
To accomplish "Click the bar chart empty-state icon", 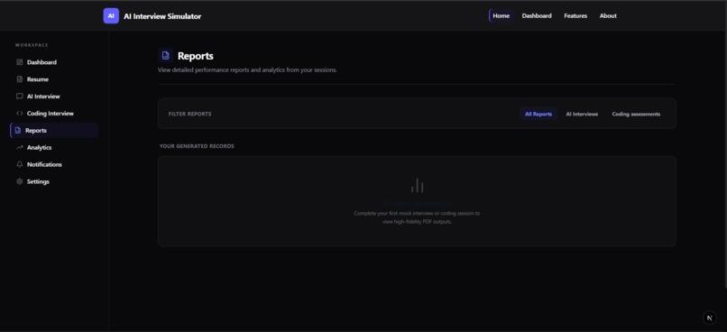I will click(x=417, y=185).
